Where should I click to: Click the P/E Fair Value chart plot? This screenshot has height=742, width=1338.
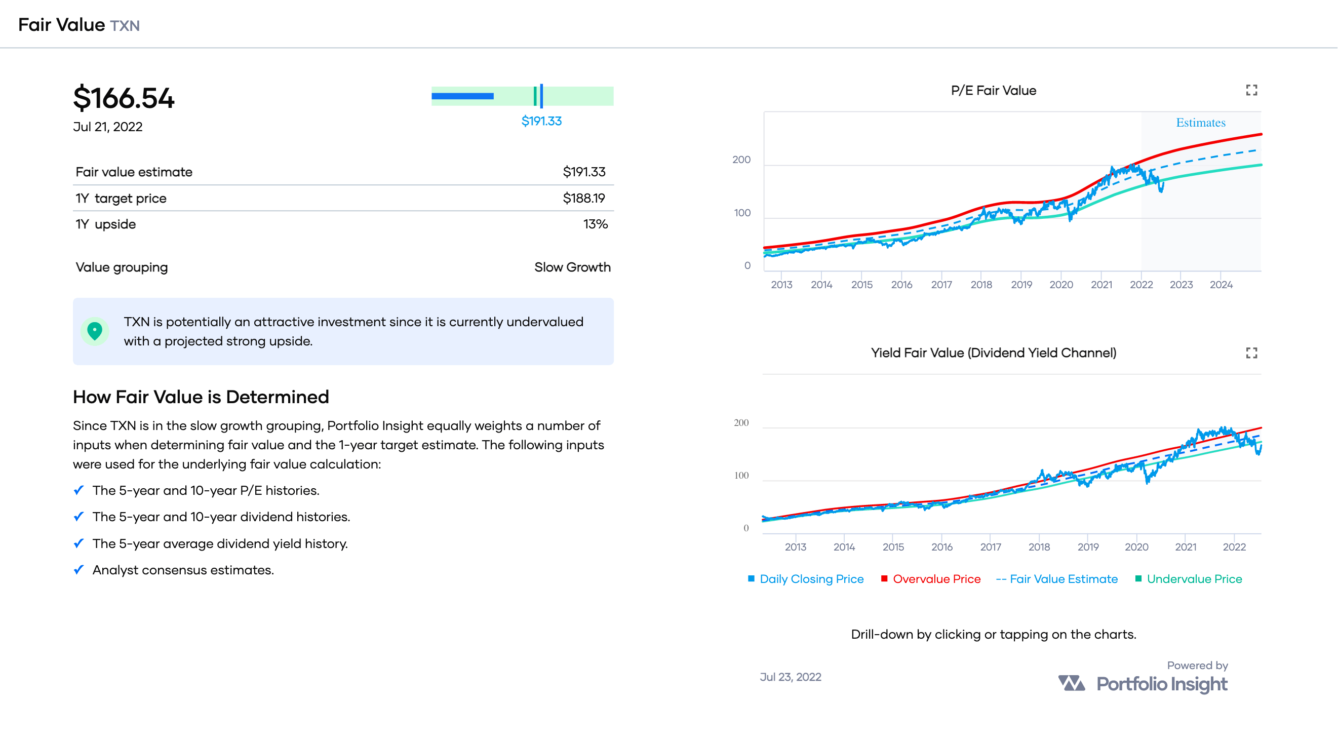[x=1012, y=191]
